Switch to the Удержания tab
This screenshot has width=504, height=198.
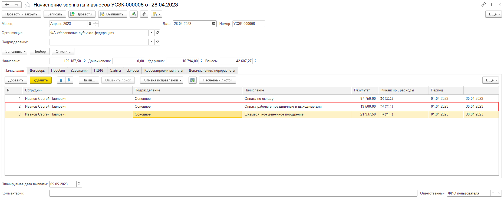(80, 70)
